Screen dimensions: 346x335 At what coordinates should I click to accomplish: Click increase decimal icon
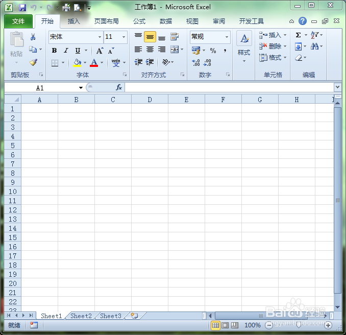[x=196, y=62]
